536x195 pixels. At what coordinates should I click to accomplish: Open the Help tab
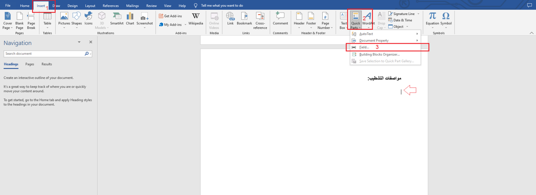182,6
